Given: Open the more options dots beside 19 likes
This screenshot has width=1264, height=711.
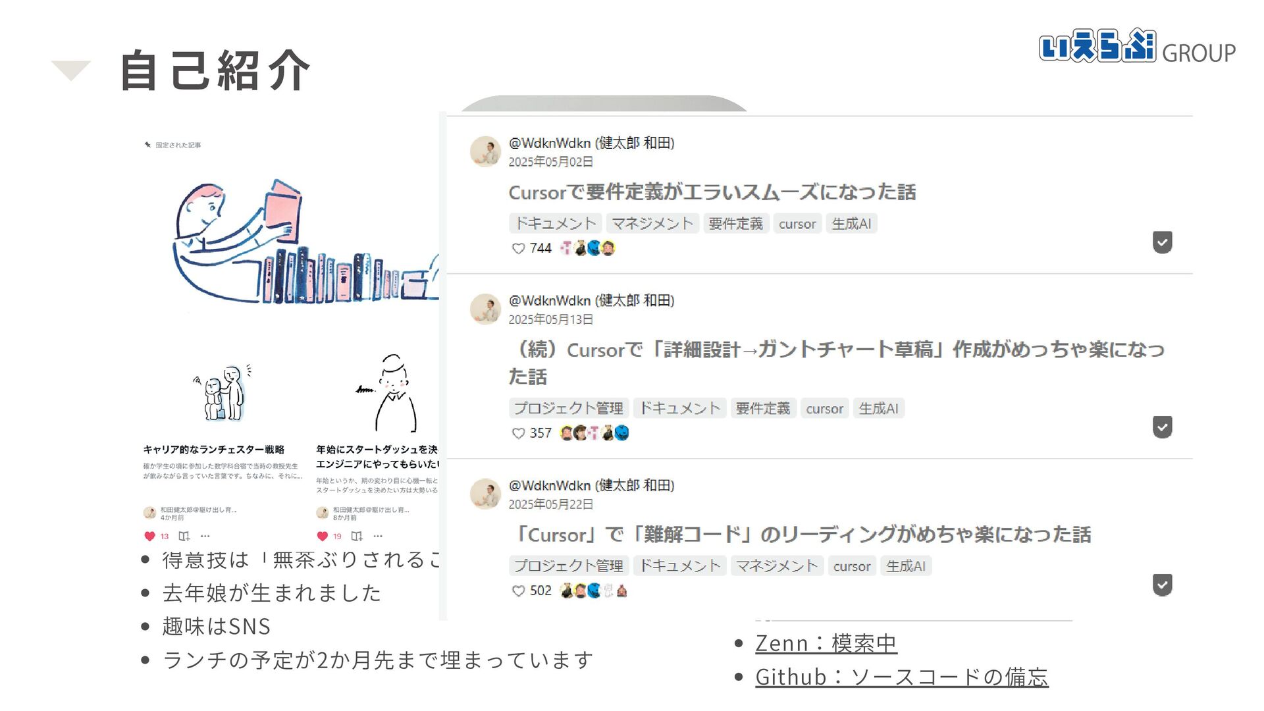Looking at the screenshot, I should [x=378, y=536].
